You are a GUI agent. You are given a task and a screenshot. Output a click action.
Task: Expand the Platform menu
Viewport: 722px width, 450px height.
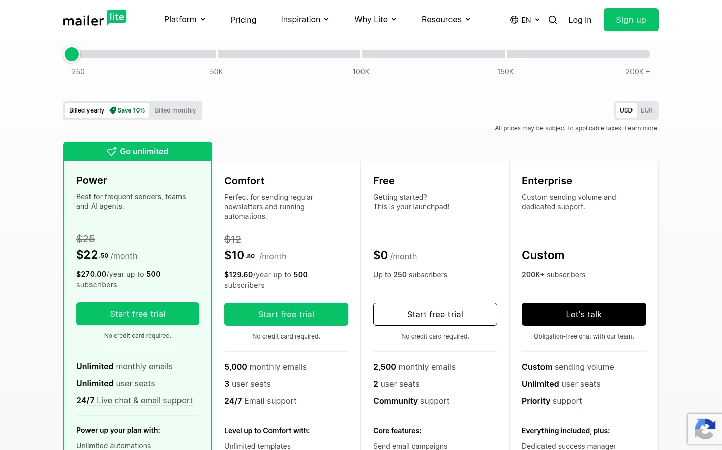point(185,19)
